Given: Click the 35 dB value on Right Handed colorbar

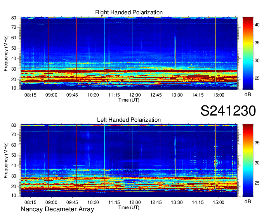Looking at the screenshot, I should [x=257, y=43].
